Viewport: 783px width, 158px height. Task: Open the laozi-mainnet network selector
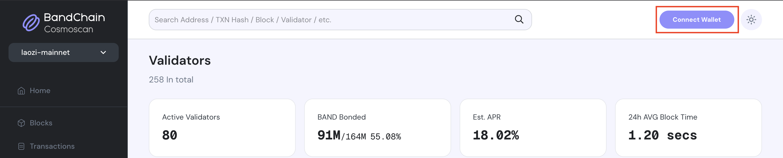[x=63, y=52]
